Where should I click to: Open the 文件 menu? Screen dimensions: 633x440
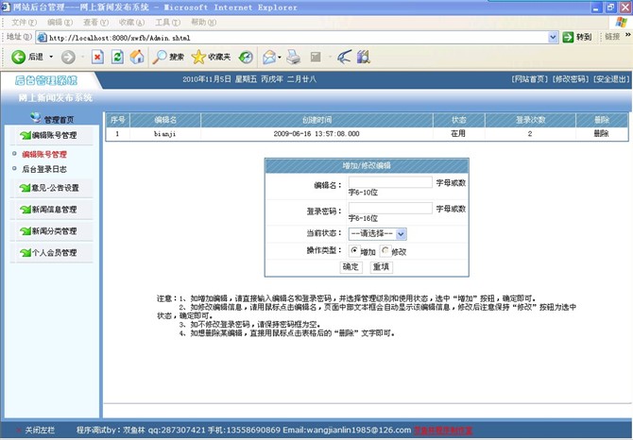(x=24, y=22)
